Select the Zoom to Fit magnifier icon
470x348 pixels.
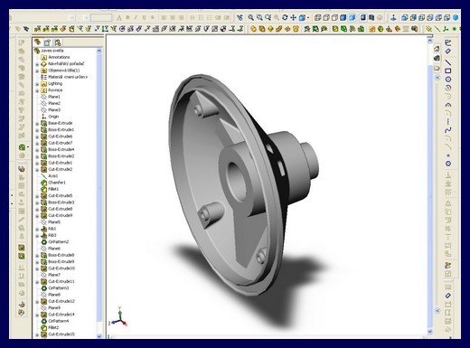[x=250, y=18]
